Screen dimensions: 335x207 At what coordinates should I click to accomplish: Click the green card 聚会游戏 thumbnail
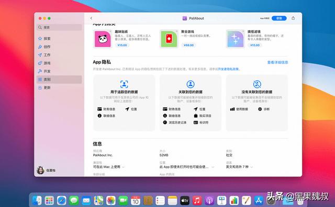(x=169, y=39)
